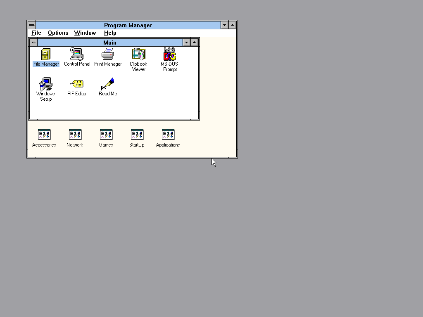Viewport: 423px width, 317px height.
Task: Select the Read Me icon
Action: [x=108, y=84]
